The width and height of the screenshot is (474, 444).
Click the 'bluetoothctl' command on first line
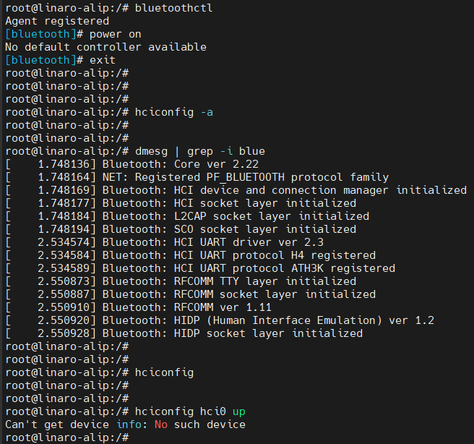pos(174,8)
